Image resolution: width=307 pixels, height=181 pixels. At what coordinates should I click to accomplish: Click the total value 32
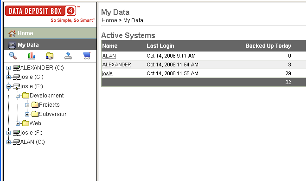click(288, 82)
